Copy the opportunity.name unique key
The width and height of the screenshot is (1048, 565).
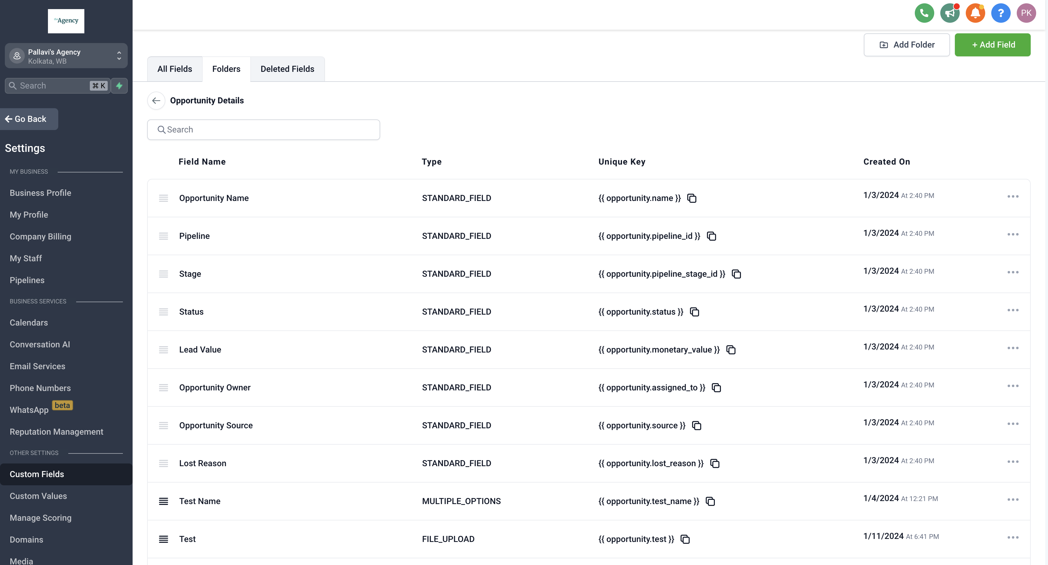coord(691,198)
